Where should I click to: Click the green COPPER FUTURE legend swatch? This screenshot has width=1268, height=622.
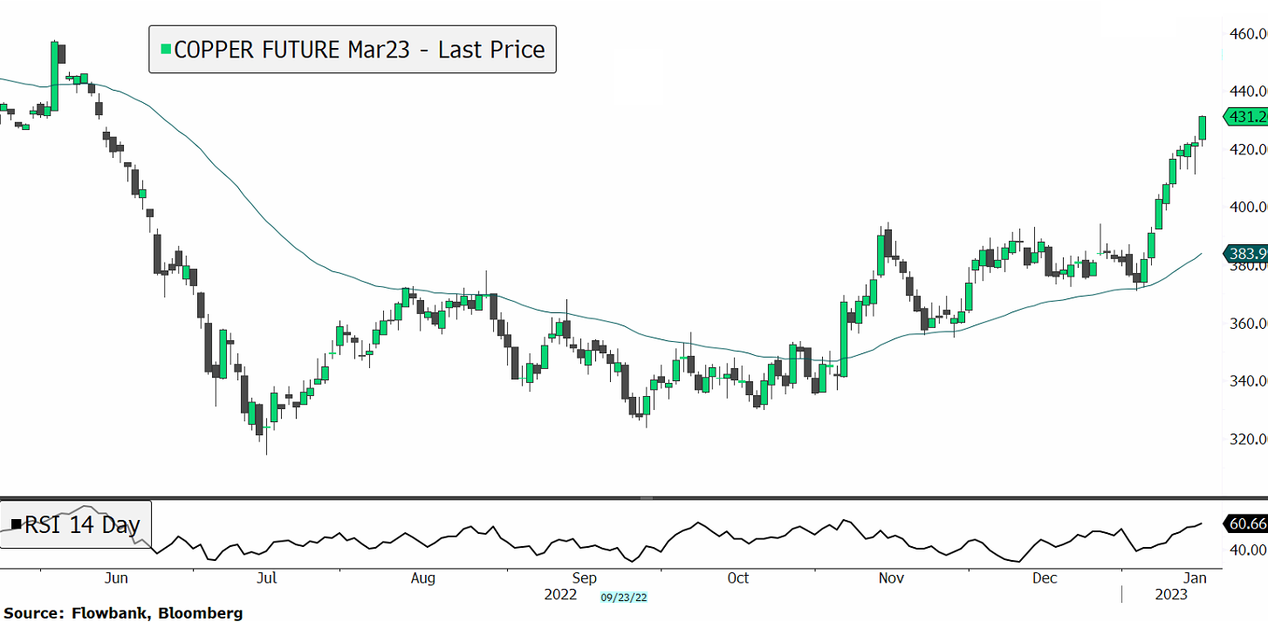tap(165, 50)
